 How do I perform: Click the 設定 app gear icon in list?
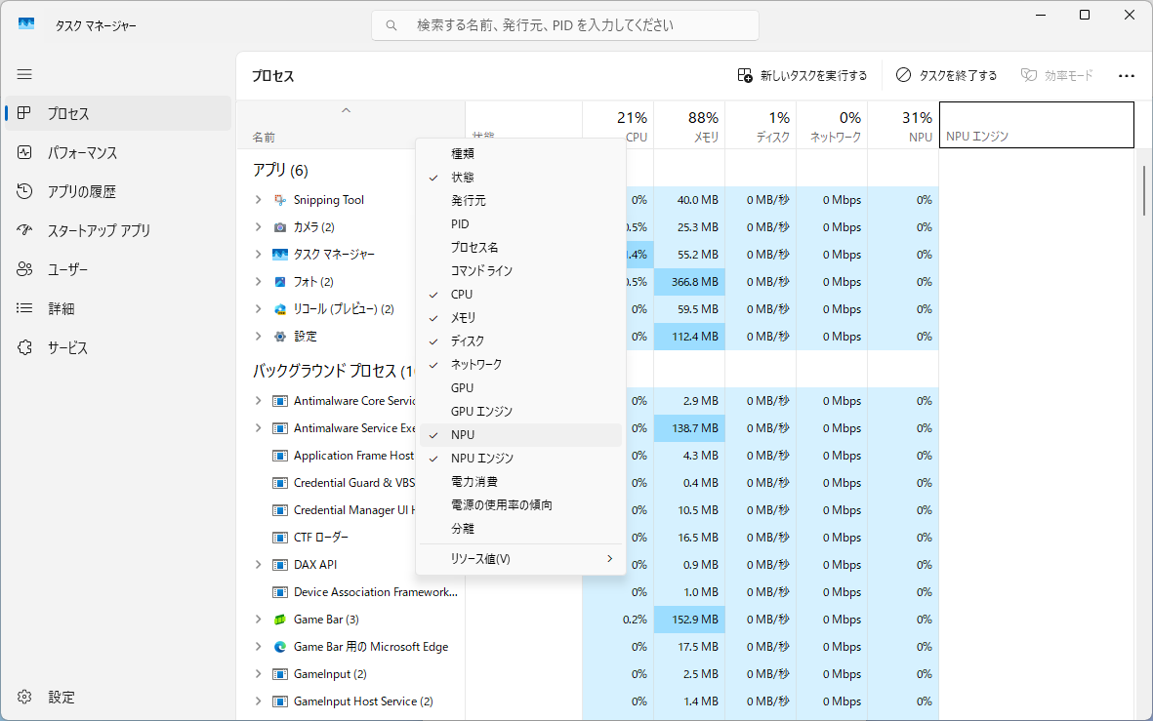(280, 337)
